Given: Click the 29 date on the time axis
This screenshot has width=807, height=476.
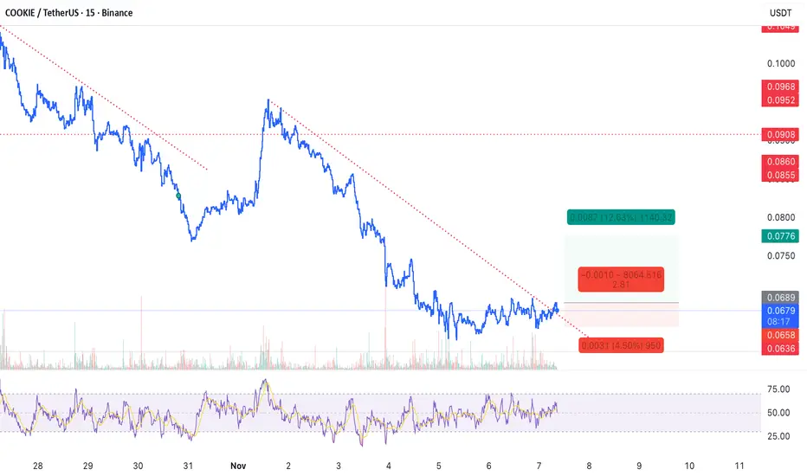Looking at the screenshot, I should [x=88, y=466].
